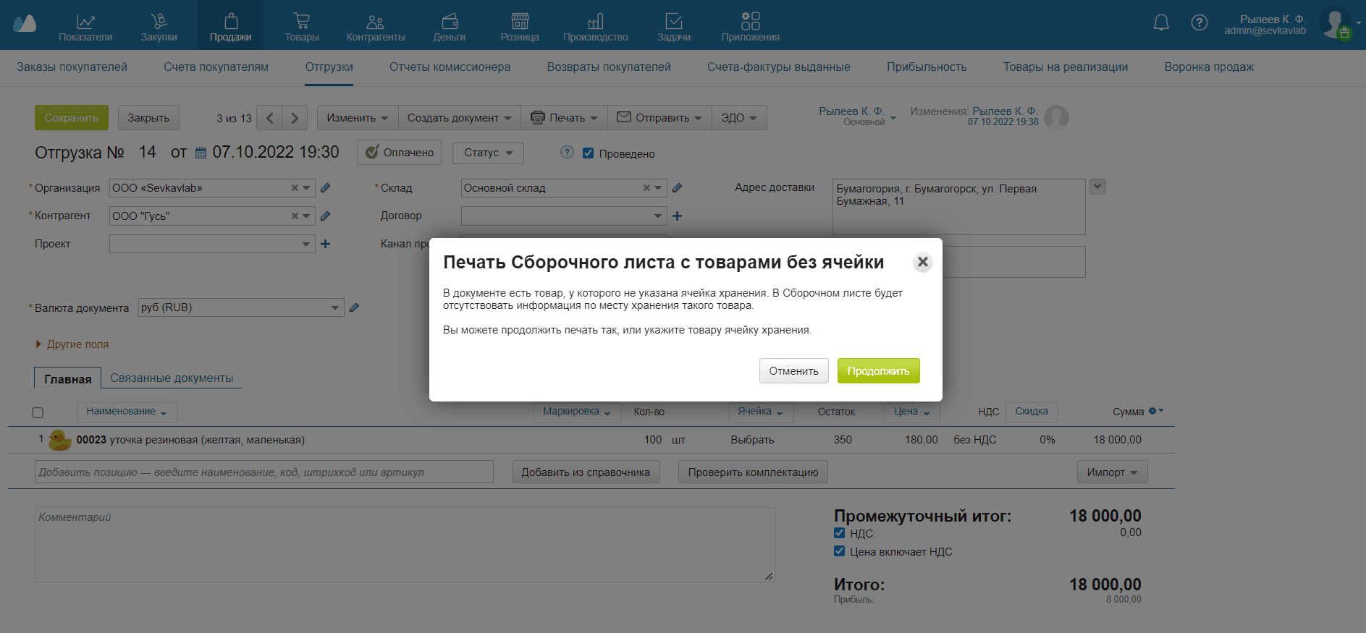Open the Продажи section icon

coord(231,22)
